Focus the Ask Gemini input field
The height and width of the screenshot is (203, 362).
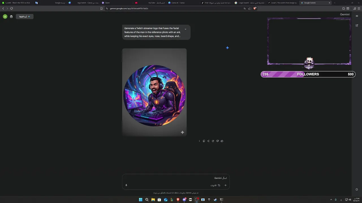176,178
